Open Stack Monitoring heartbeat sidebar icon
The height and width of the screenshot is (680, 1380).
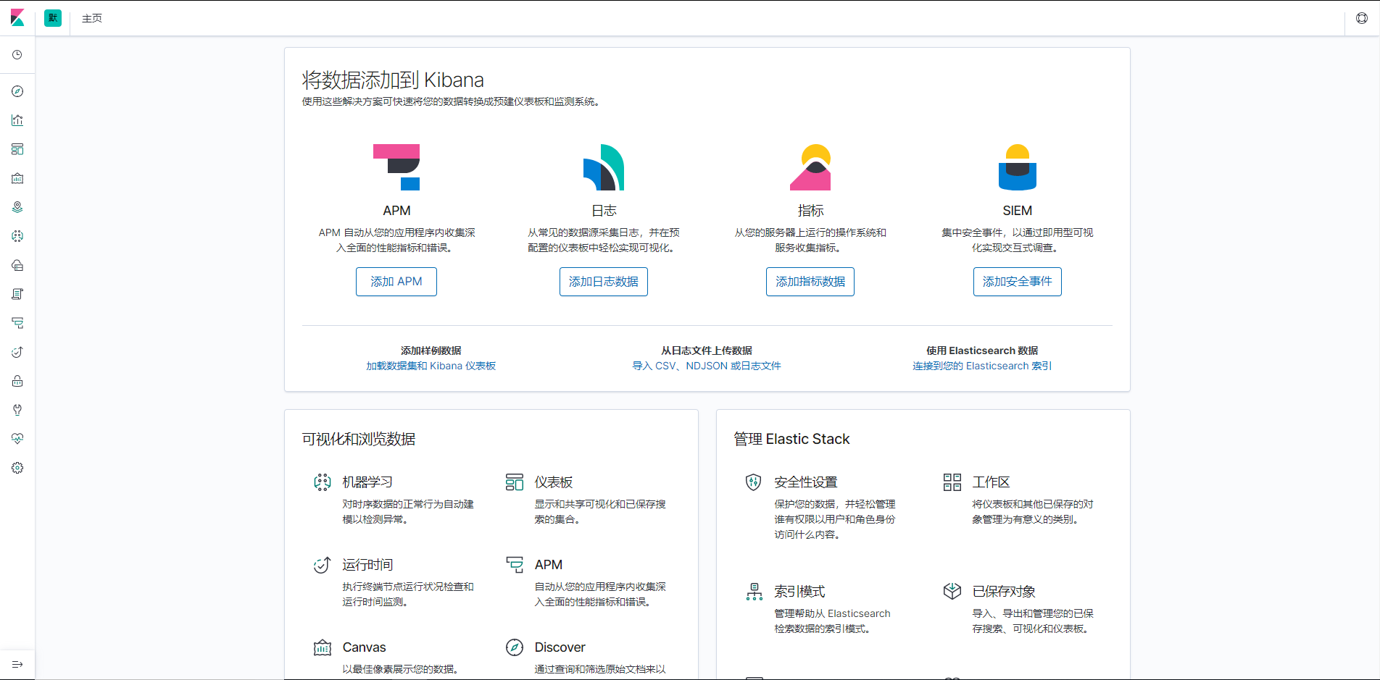[17, 439]
